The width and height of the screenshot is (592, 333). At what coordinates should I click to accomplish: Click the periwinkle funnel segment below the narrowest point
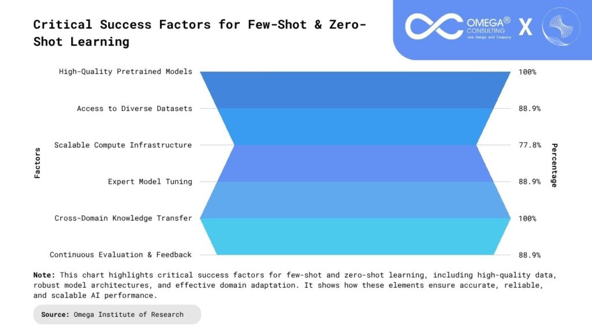click(x=355, y=163)
